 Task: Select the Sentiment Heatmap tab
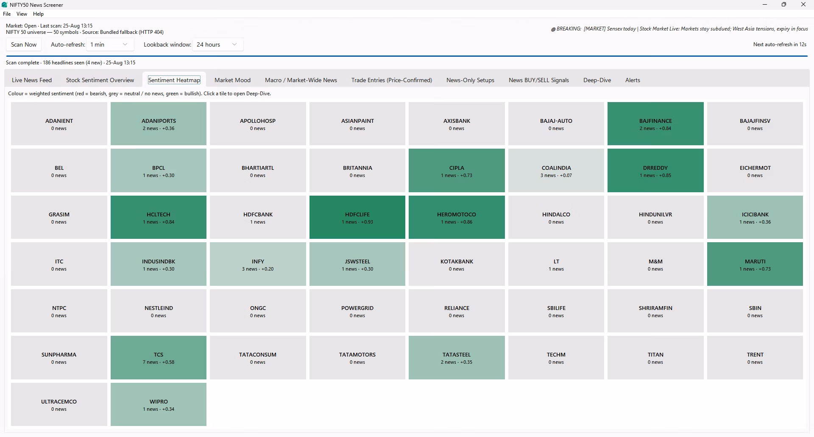(x=174, y=80)
